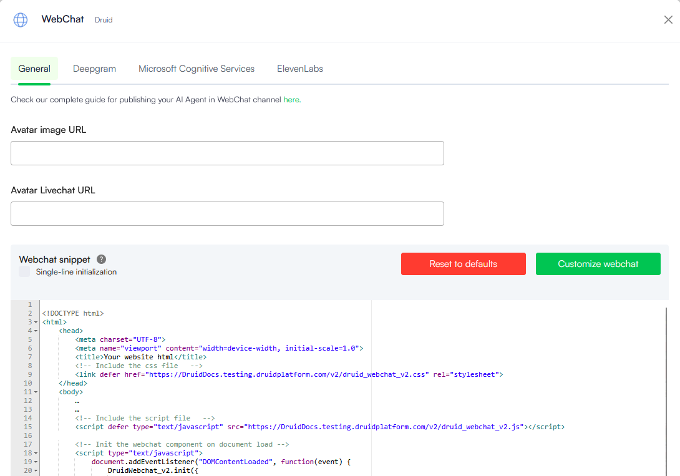This screenshot has width=680, height=476.
Task: Collapse the body tag fold arrow on line 11
Action: point(36,392)
